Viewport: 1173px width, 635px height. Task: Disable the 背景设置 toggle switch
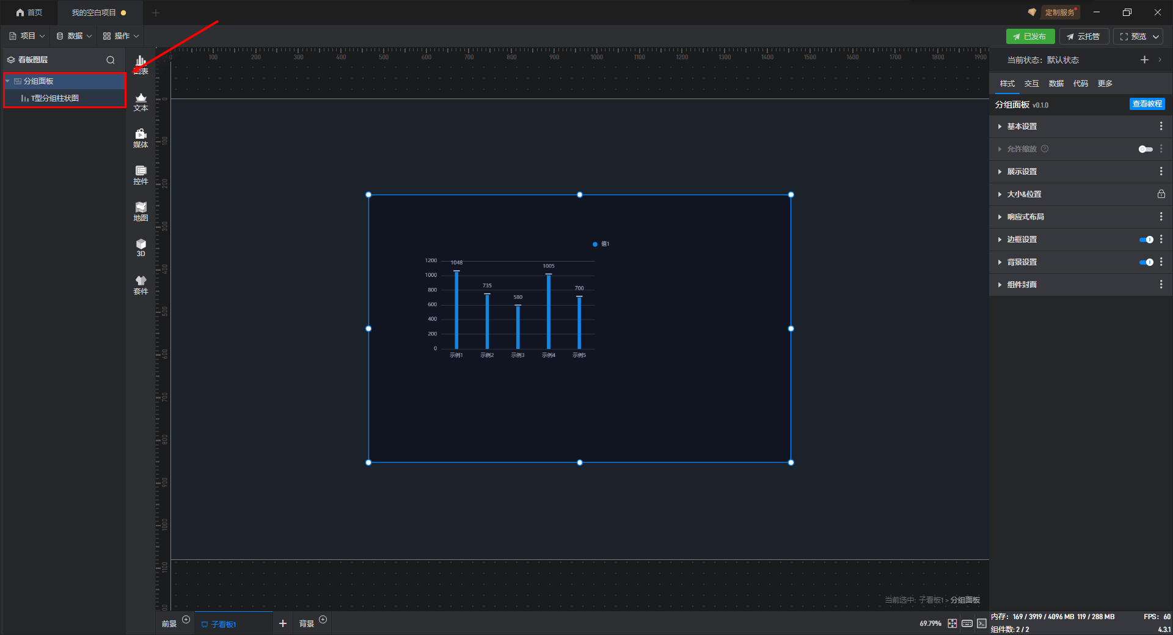[x=1146, y=262]
